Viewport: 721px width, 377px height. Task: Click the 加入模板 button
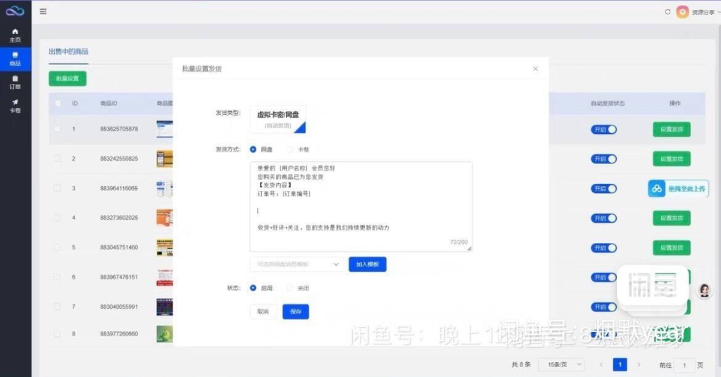368,264
